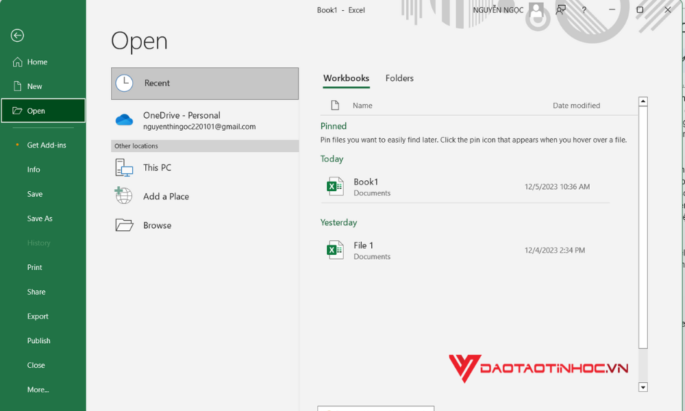
Task: Open the Print page
Action: pyautogui.click(x=42, y=267)
